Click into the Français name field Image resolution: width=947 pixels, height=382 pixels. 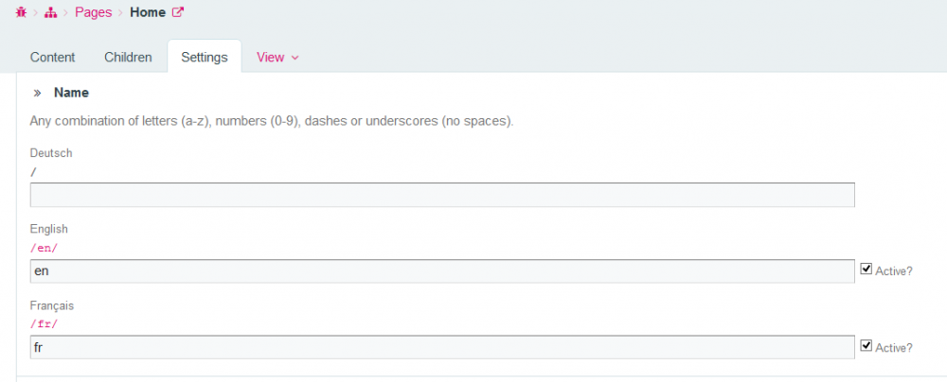[x=442, y=348]
